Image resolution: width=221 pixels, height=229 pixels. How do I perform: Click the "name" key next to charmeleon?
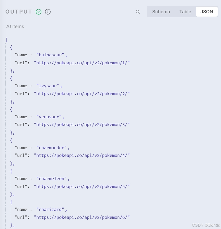pyautogui.click(x=22, y=179)
